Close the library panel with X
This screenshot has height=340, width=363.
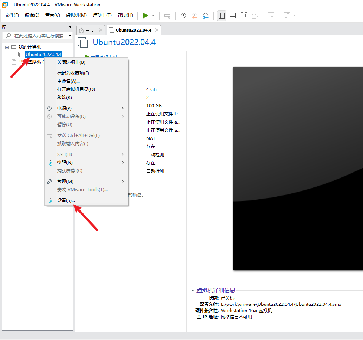coord(70,27)
